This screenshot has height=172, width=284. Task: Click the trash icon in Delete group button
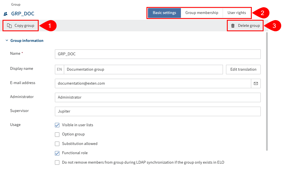tap(233, 25)
